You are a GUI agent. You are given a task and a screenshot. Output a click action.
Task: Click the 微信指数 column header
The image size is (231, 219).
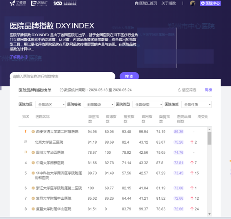(94, 119)
